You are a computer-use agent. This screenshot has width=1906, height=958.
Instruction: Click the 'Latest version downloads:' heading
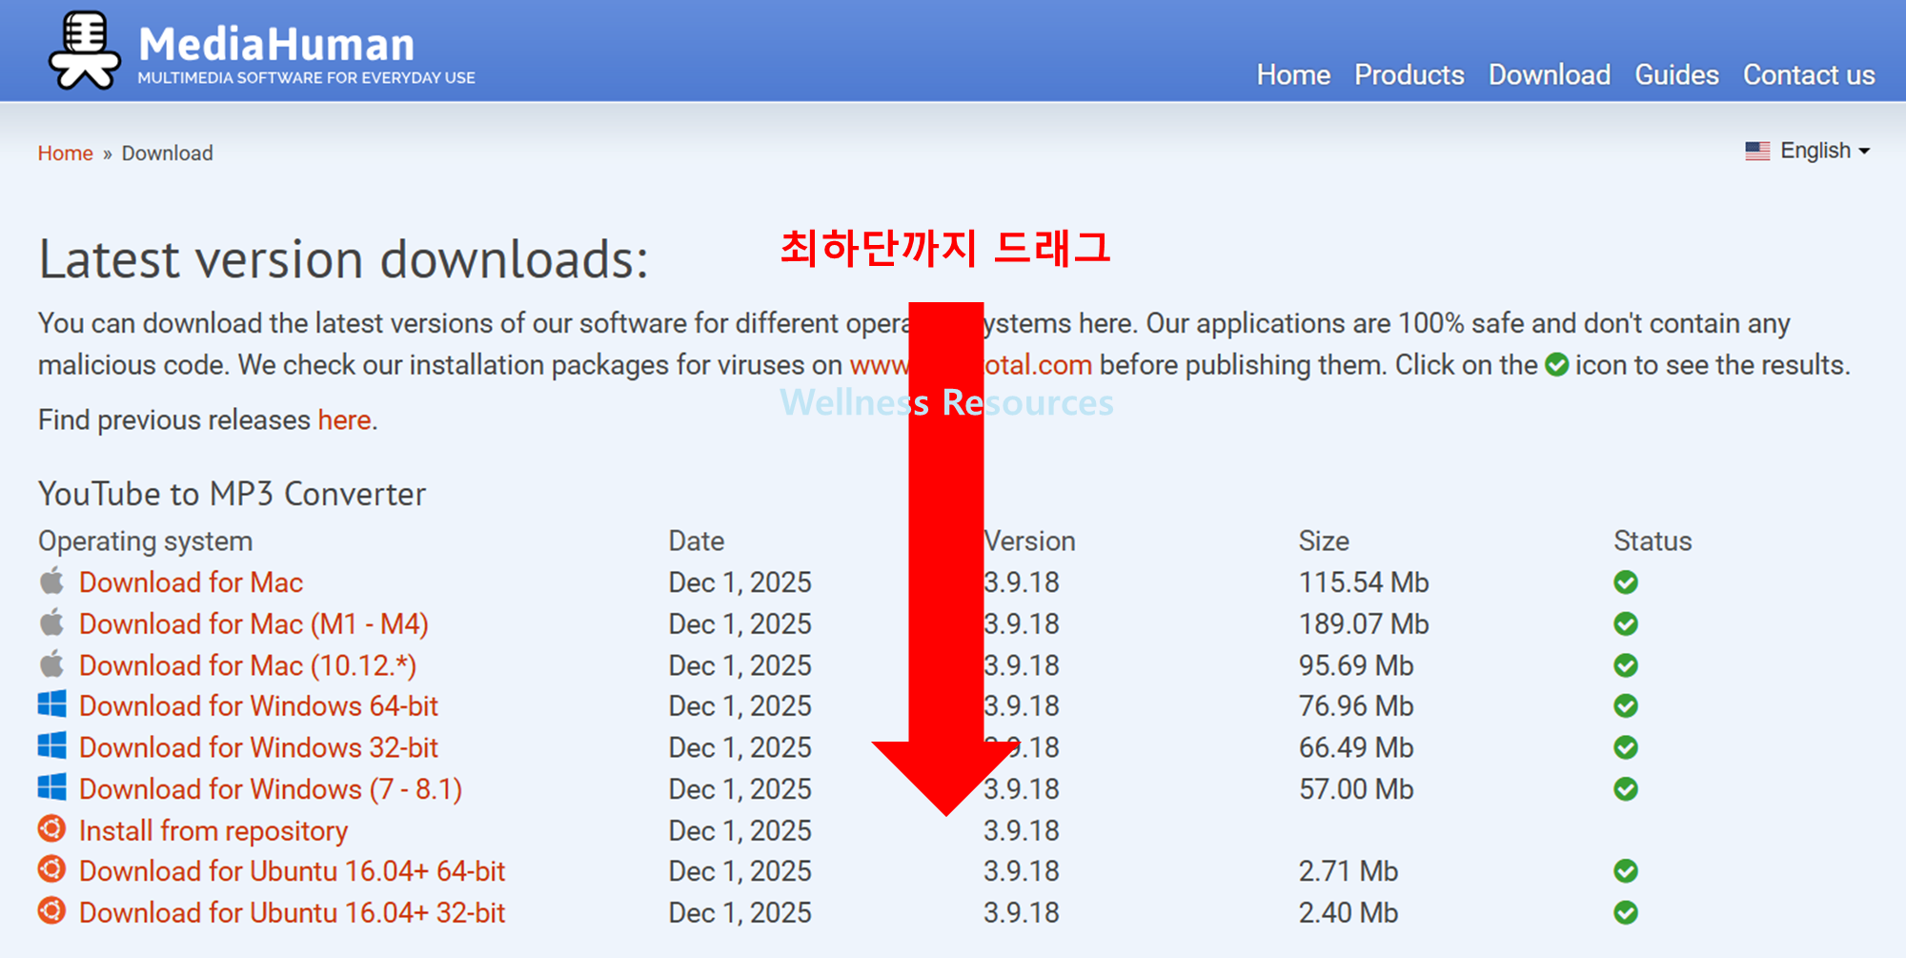tap(343, 259)
